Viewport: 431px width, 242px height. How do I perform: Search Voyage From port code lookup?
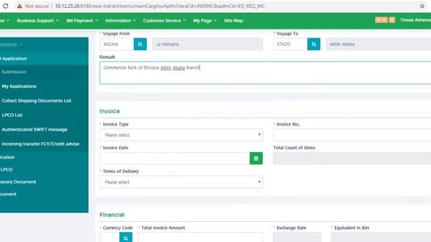[140, 44]
